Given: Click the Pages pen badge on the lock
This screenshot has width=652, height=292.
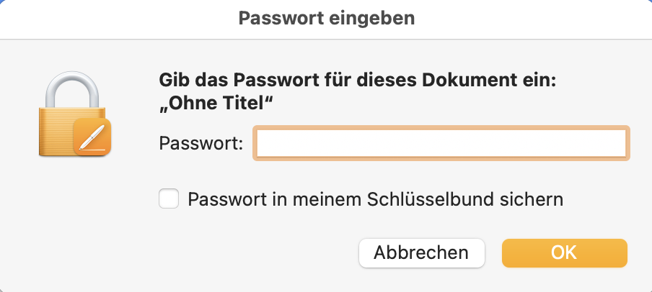Looking at the screenshot, I should click(91, 137).
